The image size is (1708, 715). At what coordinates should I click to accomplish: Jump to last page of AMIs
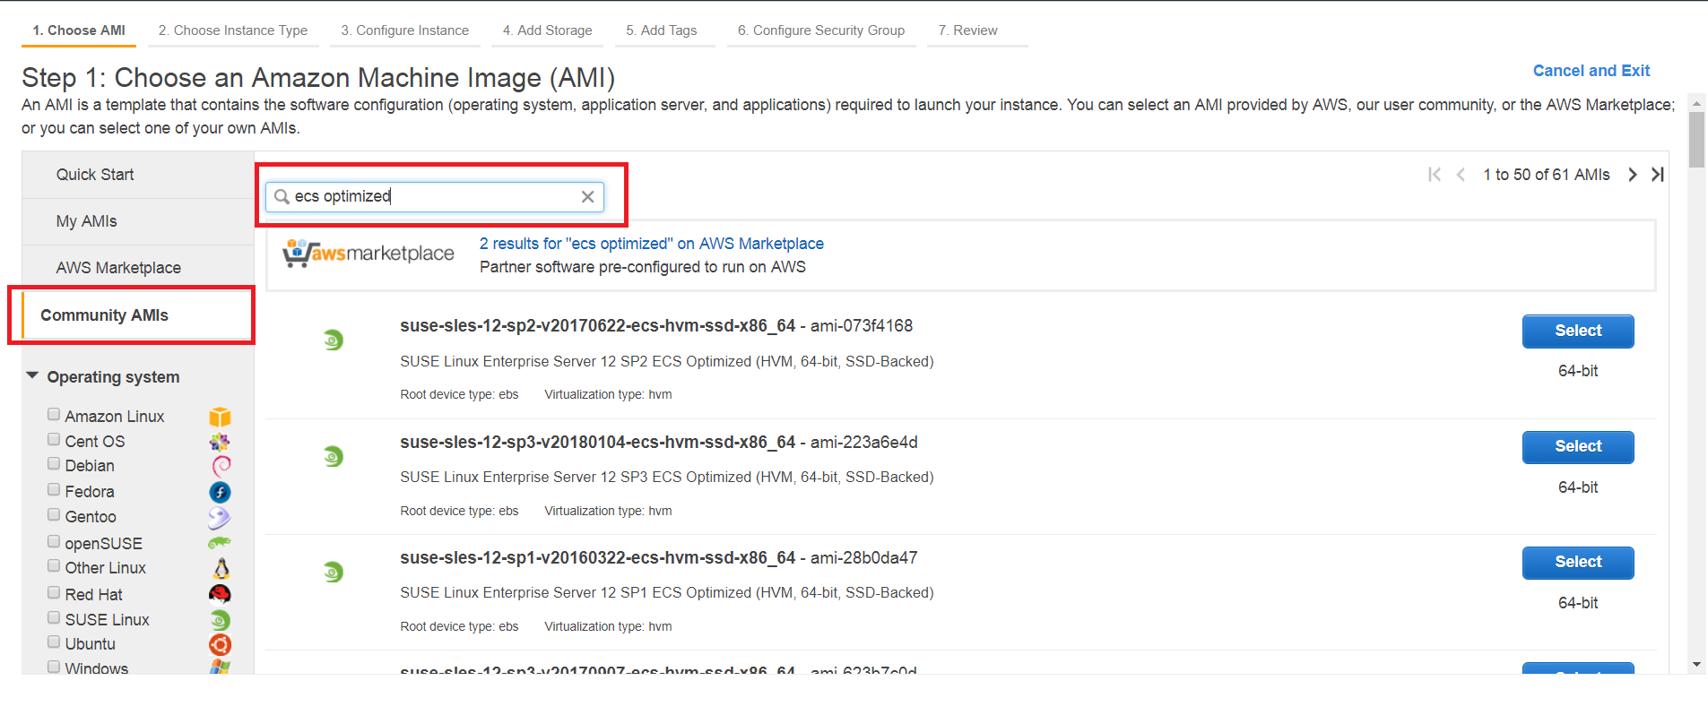pos(1657,175)
